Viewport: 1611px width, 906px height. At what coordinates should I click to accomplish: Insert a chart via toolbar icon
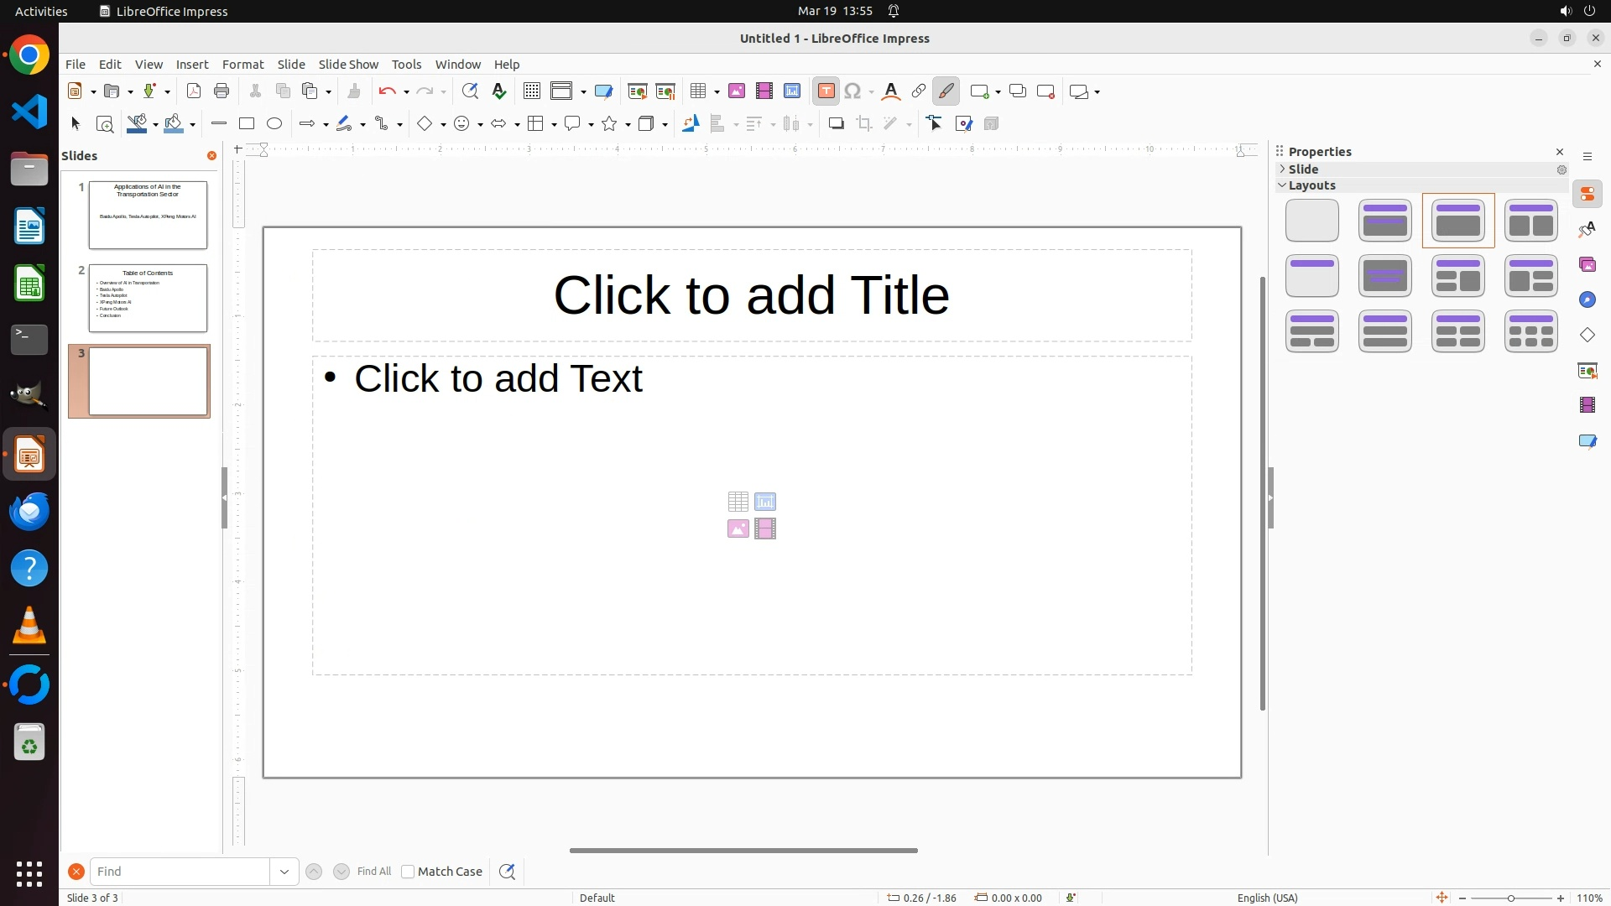792,91
